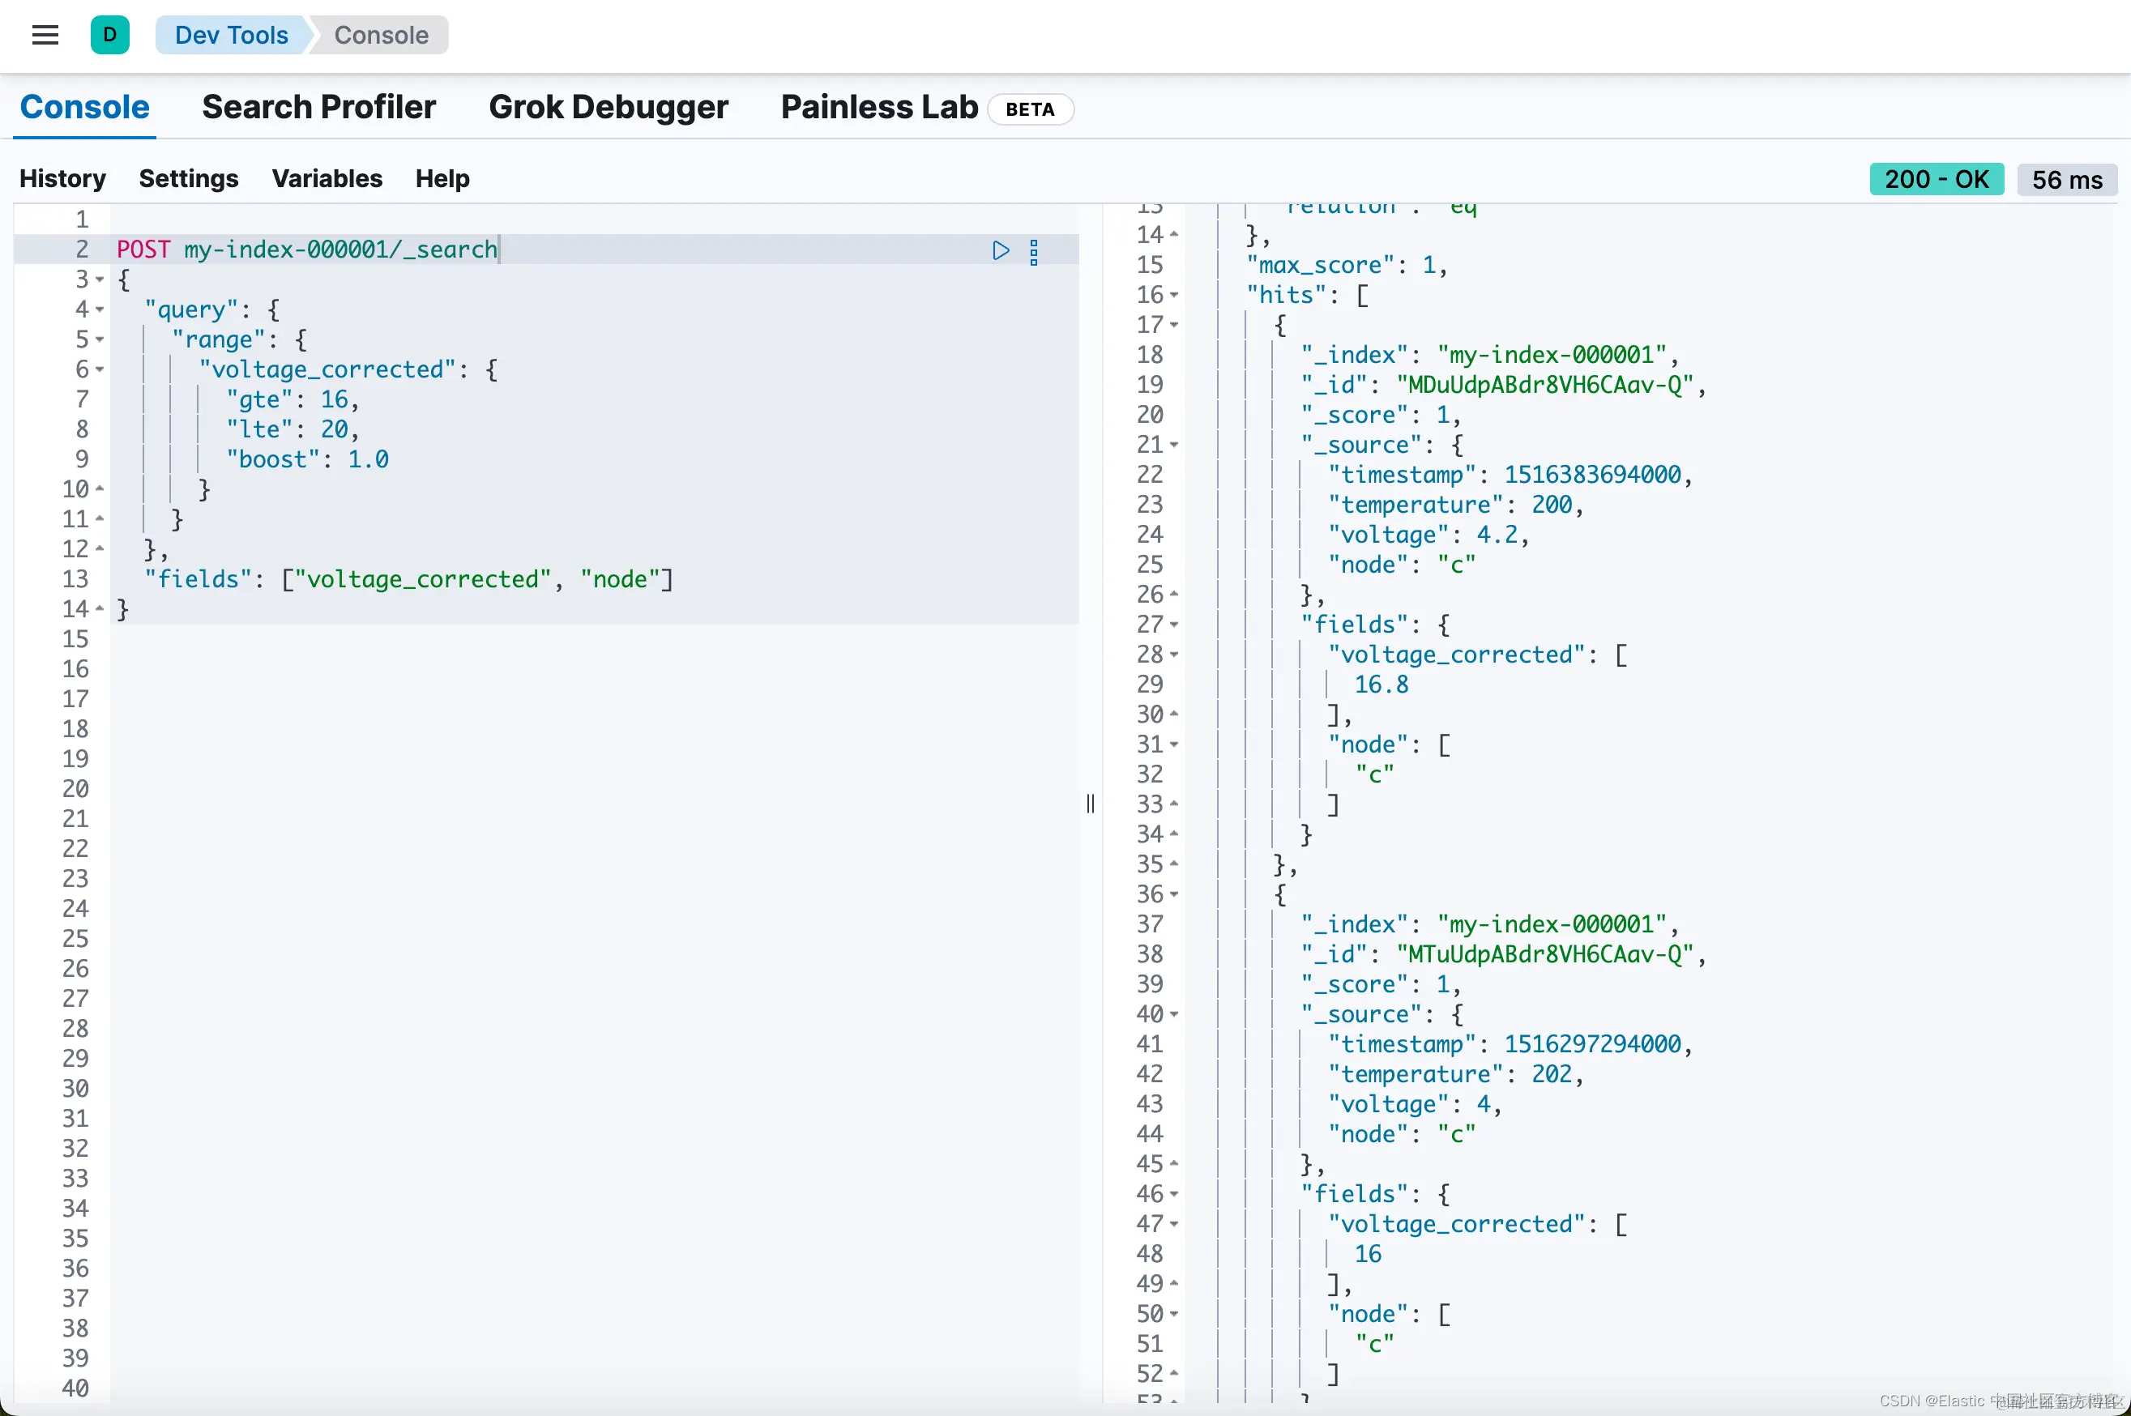Open console Settings
The image size is (2131, 1416).
(x=188, y=179)
